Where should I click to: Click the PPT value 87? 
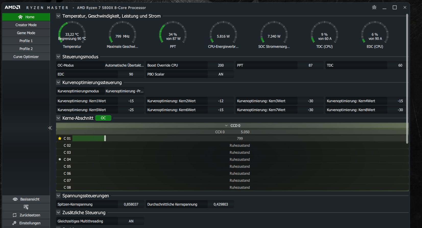310,65
